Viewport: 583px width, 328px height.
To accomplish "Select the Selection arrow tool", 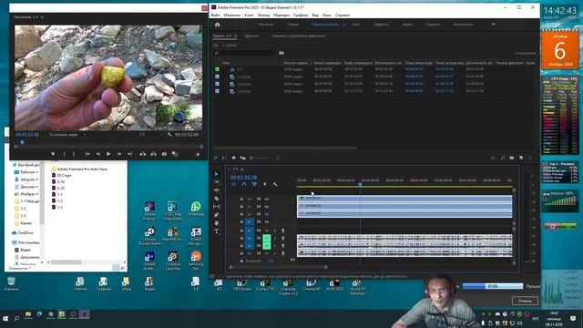I will coord(217,174).
